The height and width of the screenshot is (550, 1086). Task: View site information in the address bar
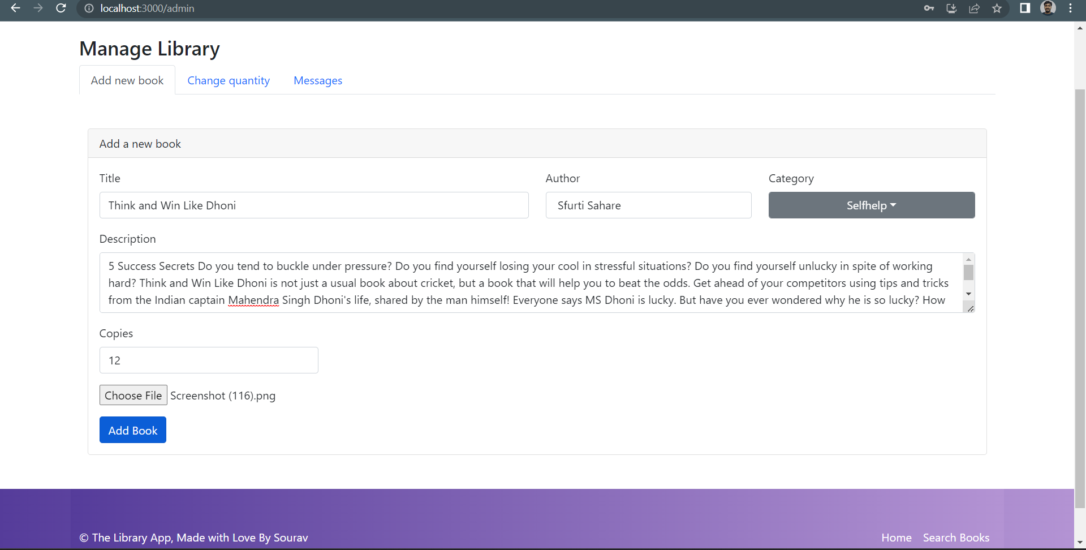[89, 8]
